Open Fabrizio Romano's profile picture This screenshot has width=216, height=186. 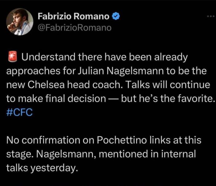point(19,22)
